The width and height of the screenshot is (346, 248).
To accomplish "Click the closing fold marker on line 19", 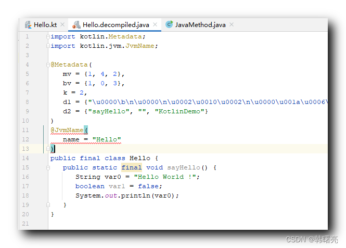I will click(x=48, y=205).
